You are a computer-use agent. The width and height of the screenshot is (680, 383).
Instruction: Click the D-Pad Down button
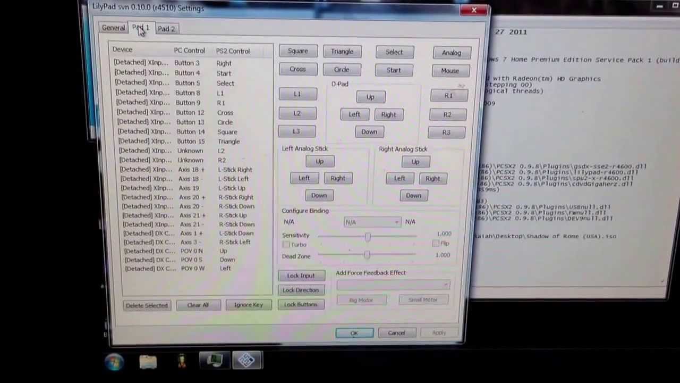click(x=369, y=132)
